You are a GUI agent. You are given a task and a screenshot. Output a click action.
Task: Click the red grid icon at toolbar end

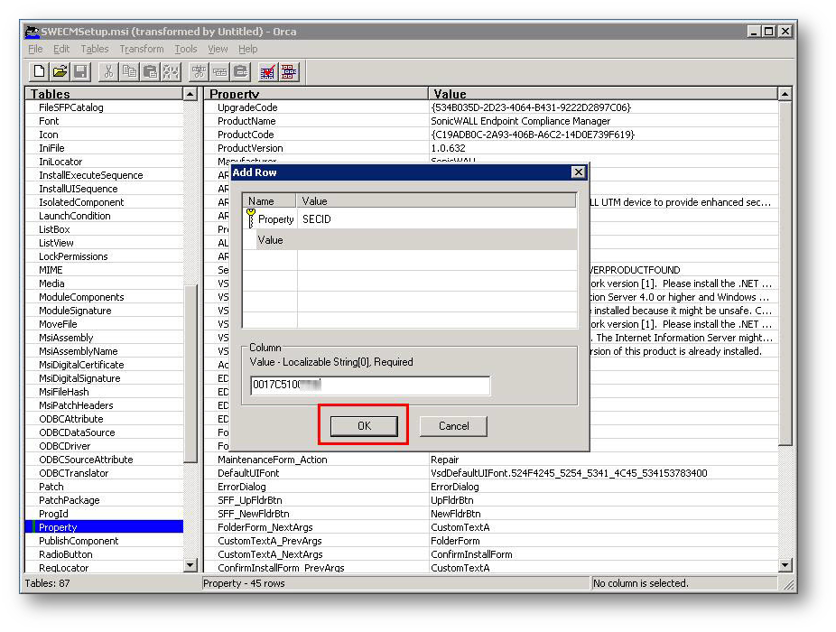pyautogui.click(x=289, y=71)
